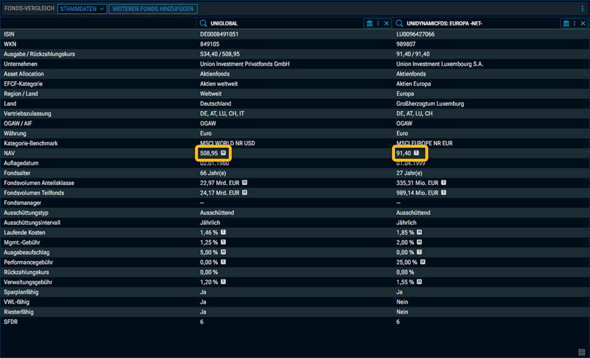Remove the UNIGLOBAL column with its X
Image resolution: width=590 pixels, height=358 pixels.
386,23
